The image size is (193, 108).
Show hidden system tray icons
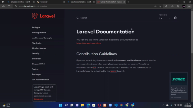click(x=163, y=105)
